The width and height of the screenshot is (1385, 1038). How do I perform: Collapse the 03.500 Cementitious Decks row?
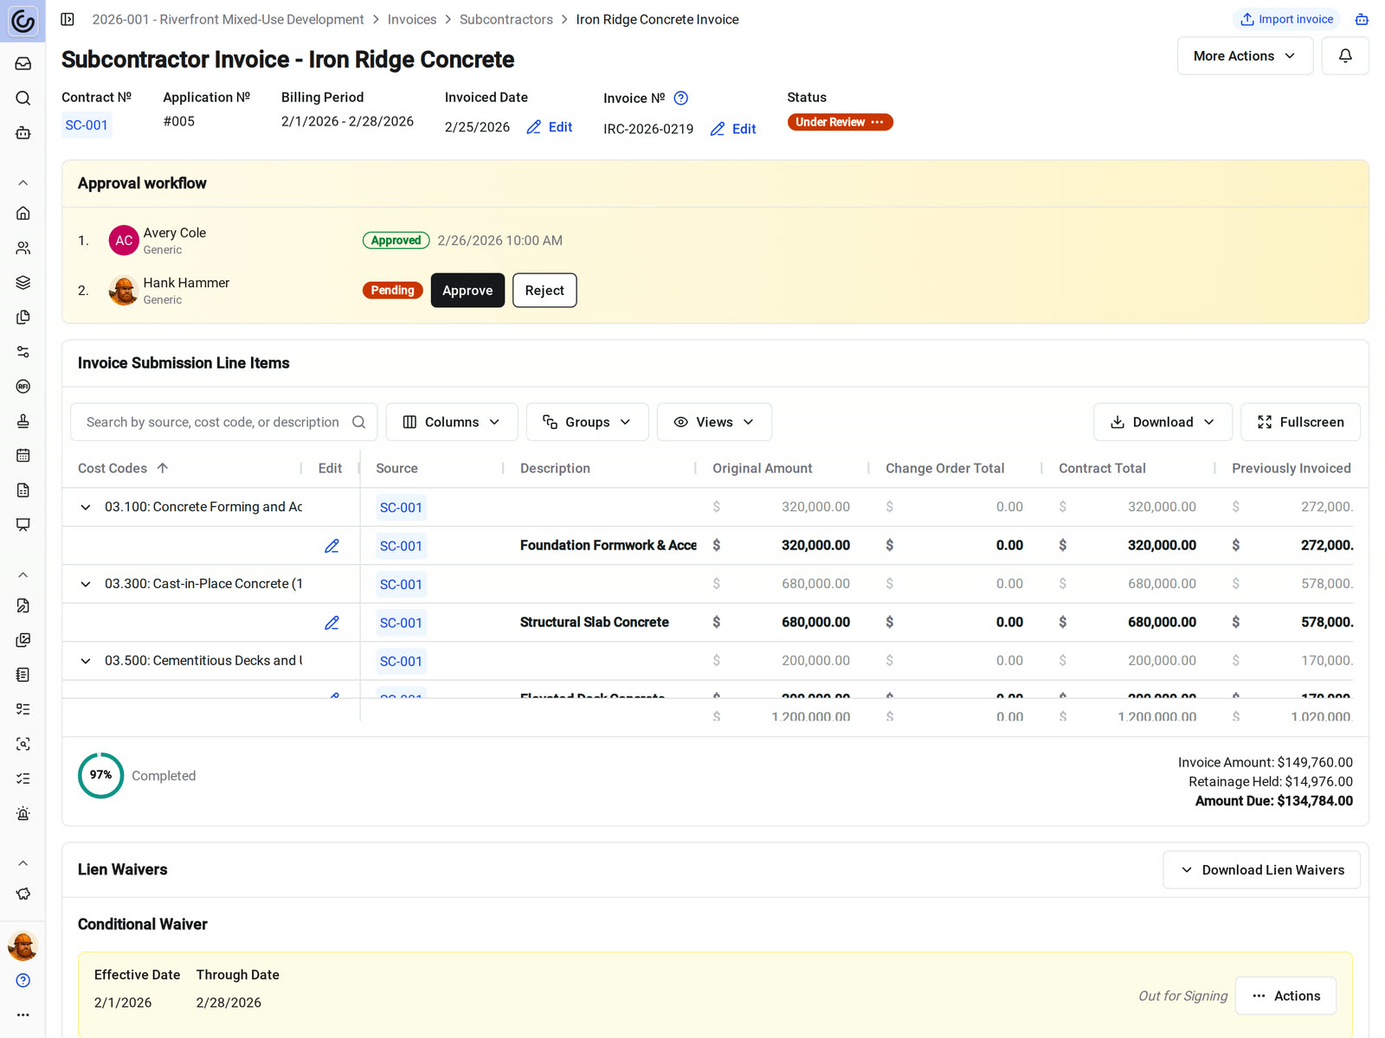tap(86, 661)
